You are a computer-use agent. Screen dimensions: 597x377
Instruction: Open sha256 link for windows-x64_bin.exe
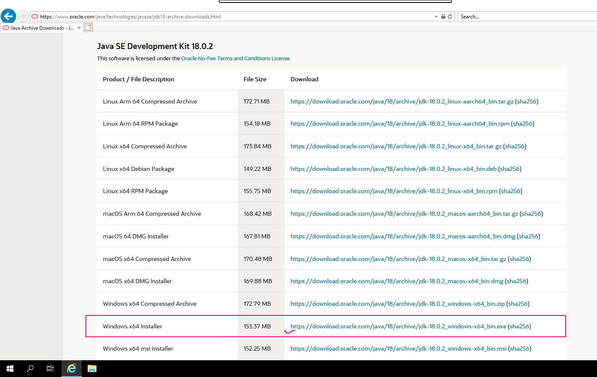pos(519,326)
